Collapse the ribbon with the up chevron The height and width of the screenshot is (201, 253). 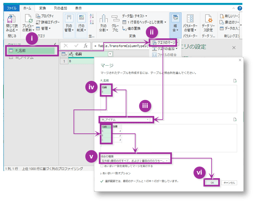[x=233, y=8]
